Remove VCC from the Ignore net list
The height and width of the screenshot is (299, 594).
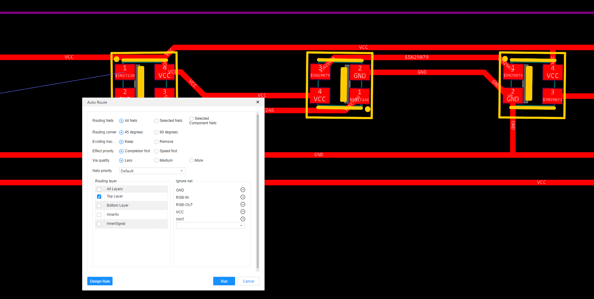tap(243, 211)
